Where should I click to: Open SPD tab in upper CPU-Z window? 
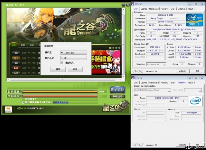point(173,9)
